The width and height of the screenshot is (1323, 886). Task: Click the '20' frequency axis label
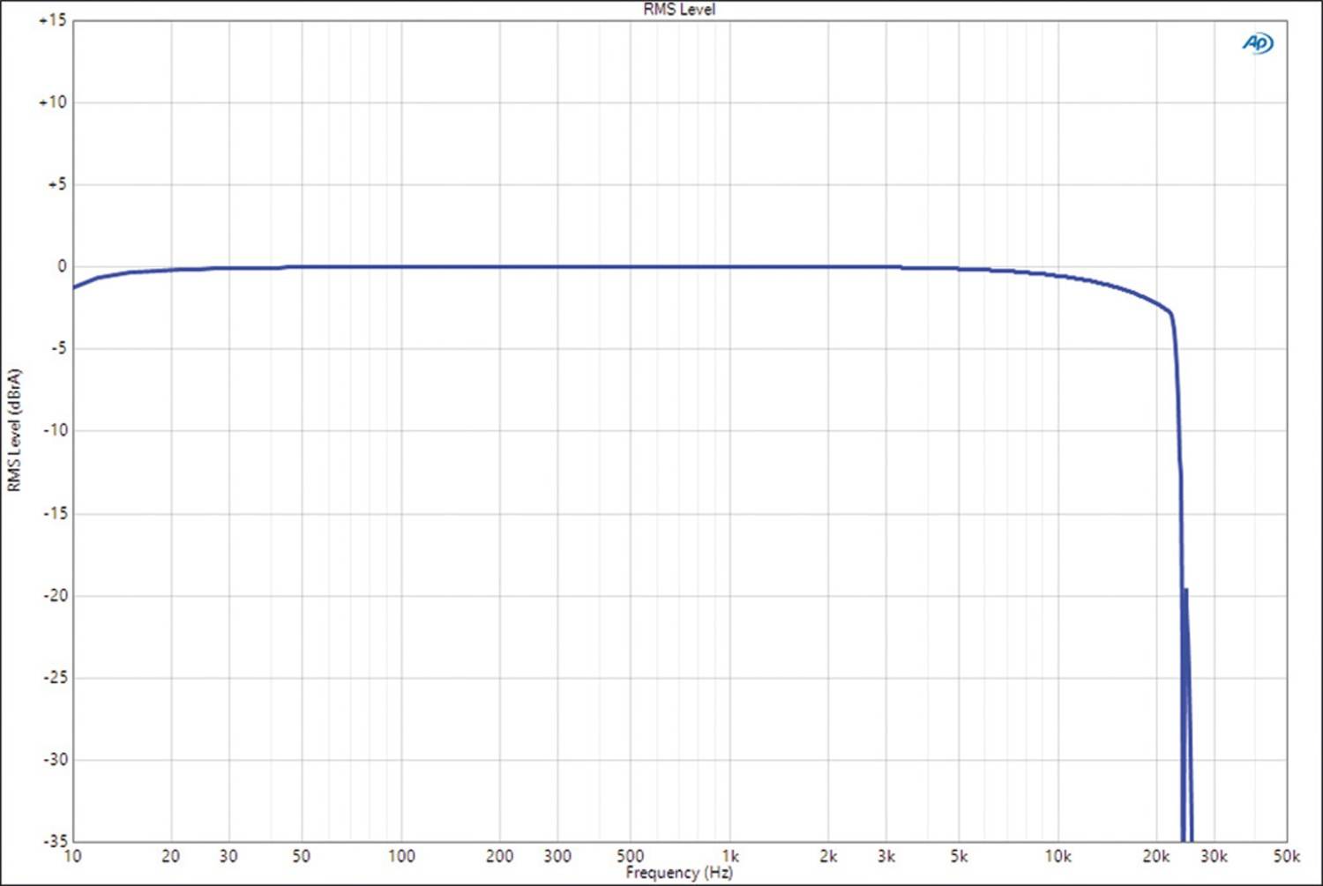pos(171,856)
